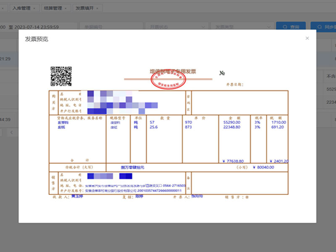Close the 发票预览 dialog with the X
Viewport: 336px width, 252px height.
(307, 38)
